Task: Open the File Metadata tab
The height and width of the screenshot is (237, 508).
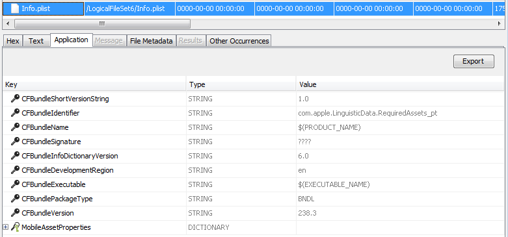Action: (151, 41)
